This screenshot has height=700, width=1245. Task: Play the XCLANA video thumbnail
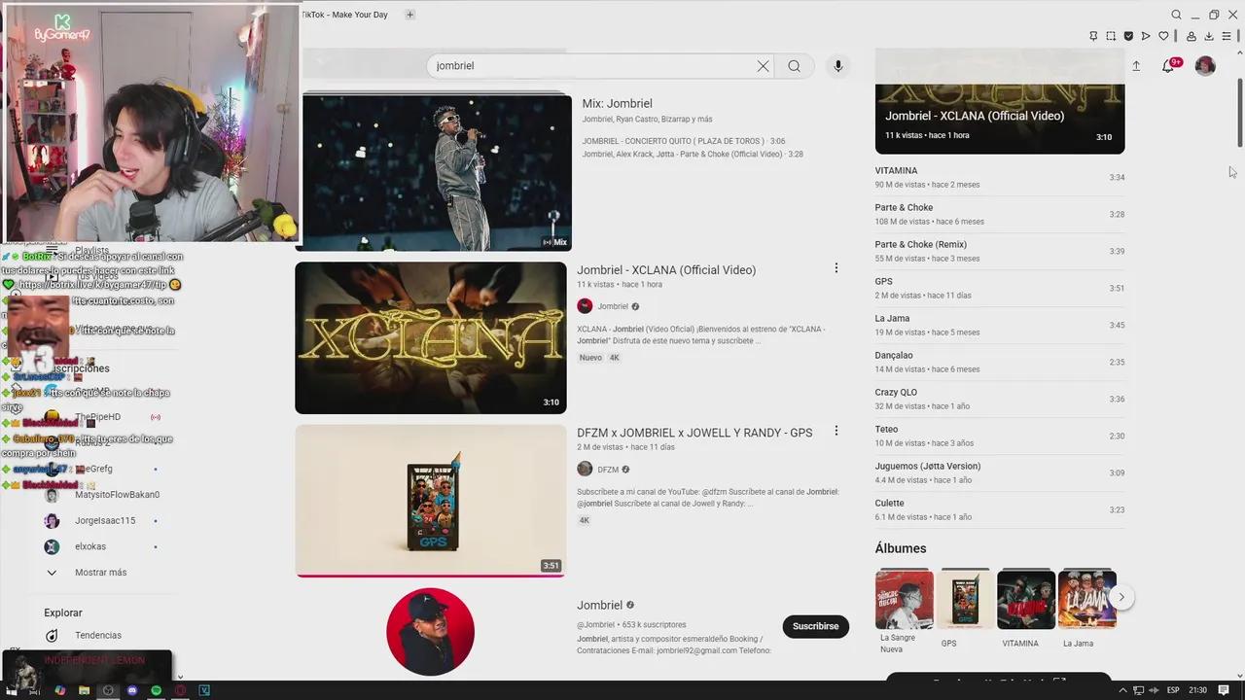431,337
